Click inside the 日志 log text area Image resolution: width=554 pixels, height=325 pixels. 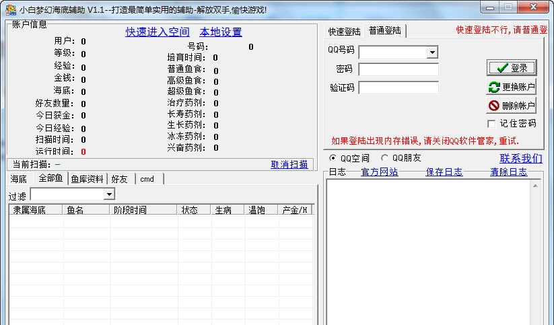point(429,252)
